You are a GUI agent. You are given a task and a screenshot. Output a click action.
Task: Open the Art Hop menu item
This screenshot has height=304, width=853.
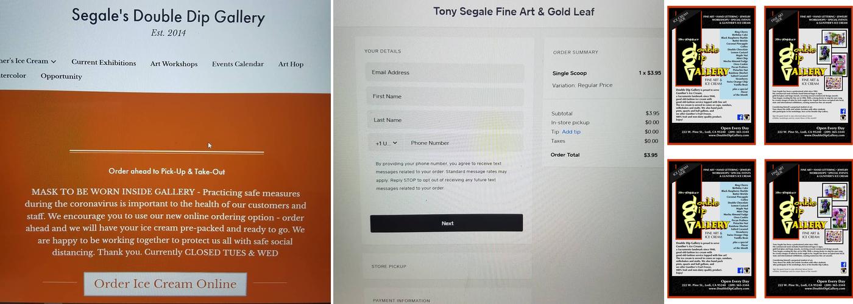tap(291, 64)
